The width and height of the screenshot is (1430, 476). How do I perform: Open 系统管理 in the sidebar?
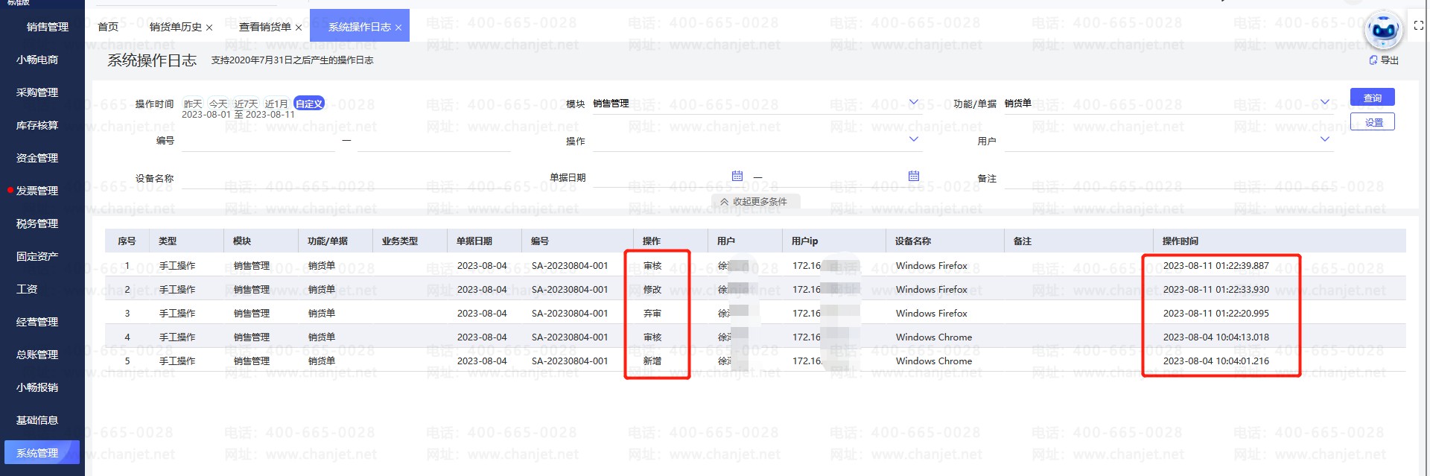42,452
